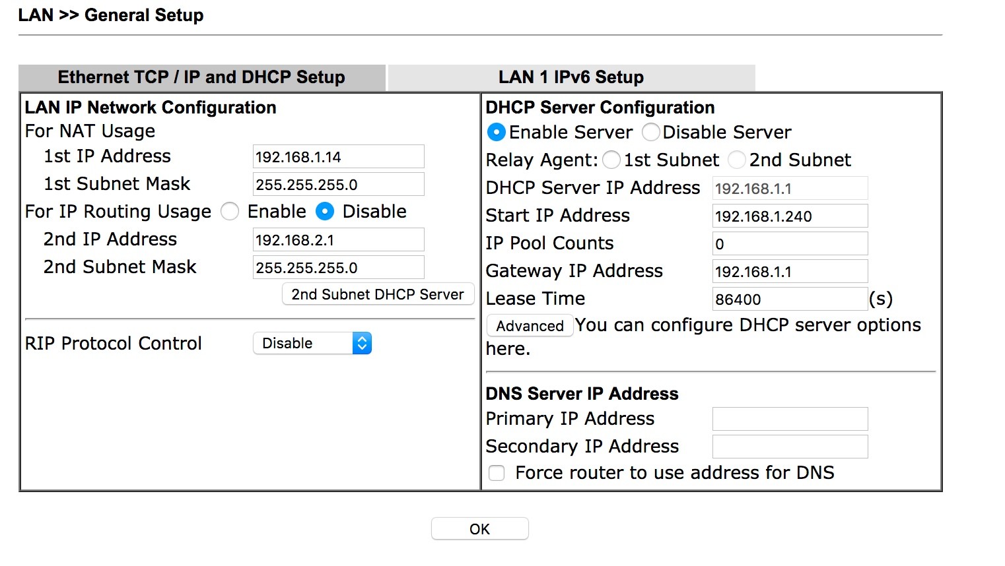Screen dimensions: 1005x566
Task: Choose 2nd Subnet for Relay Agent
Action: [737, 160]
